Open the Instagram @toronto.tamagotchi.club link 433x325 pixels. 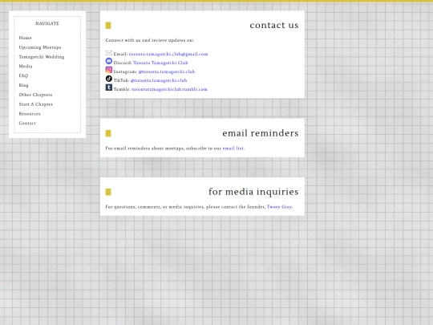(x=167, y=72)
